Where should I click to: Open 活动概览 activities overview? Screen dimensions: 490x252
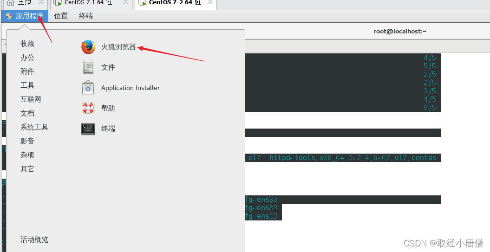click(x=34, y=240)
